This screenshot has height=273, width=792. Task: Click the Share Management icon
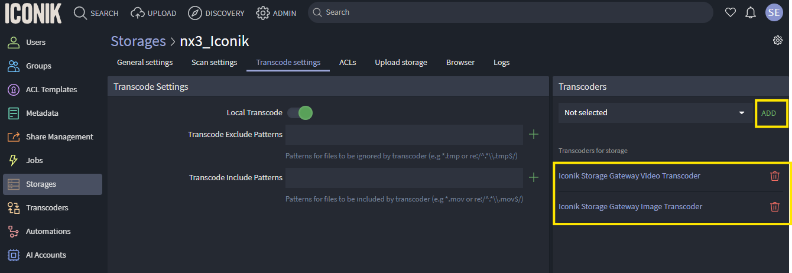coord(13,136)
